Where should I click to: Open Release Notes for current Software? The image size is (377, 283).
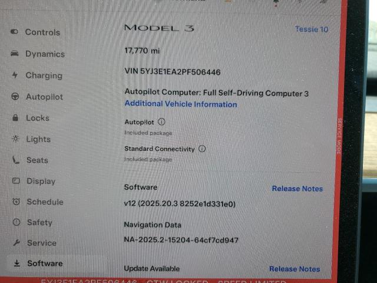297,189
